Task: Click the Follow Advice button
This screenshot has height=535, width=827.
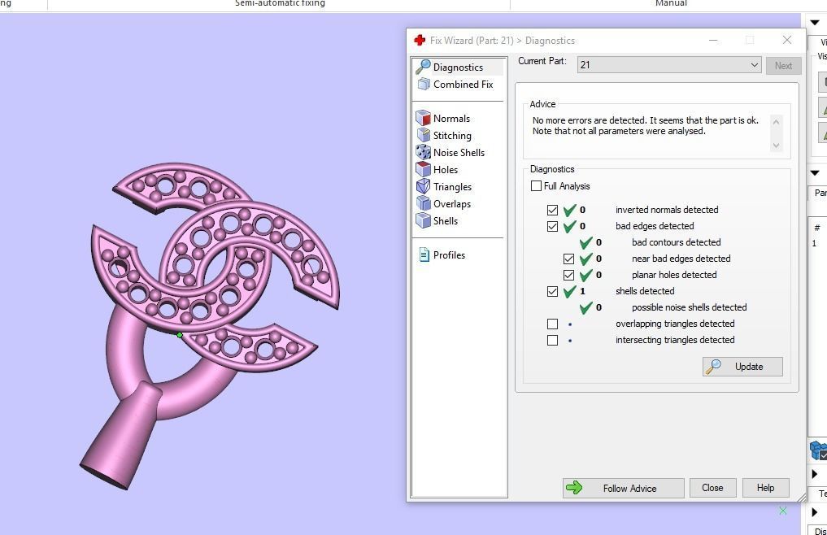Action: click(623, 488)
